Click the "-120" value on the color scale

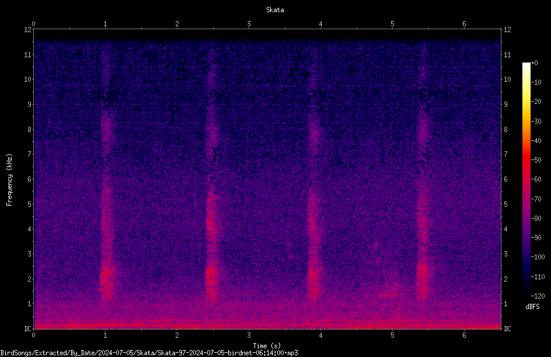click(538, 296)
